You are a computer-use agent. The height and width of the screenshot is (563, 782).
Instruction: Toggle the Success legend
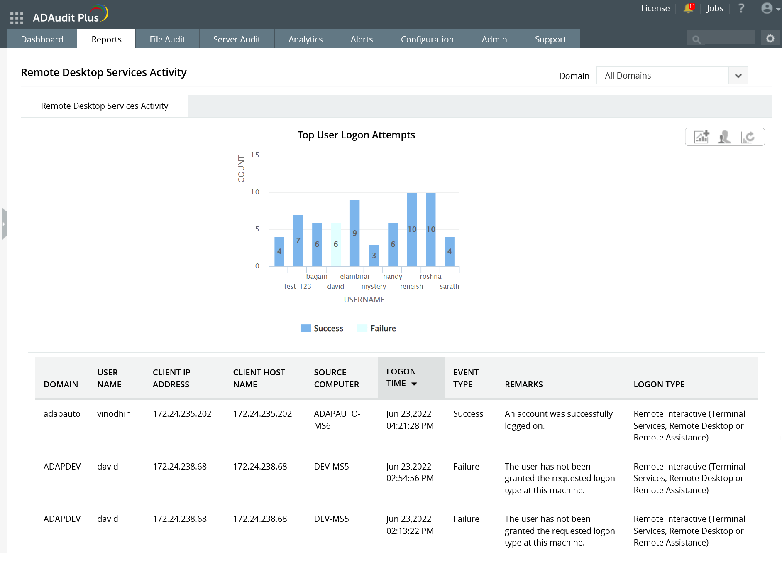[322, 328]
